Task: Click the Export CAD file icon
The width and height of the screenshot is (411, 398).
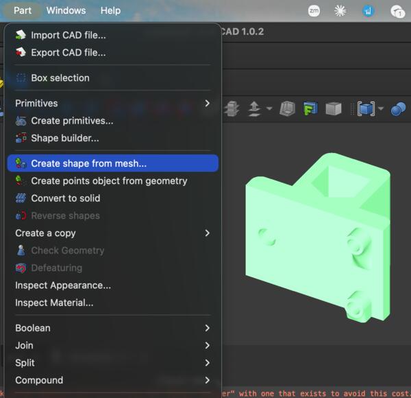Action: pos(21,52)
